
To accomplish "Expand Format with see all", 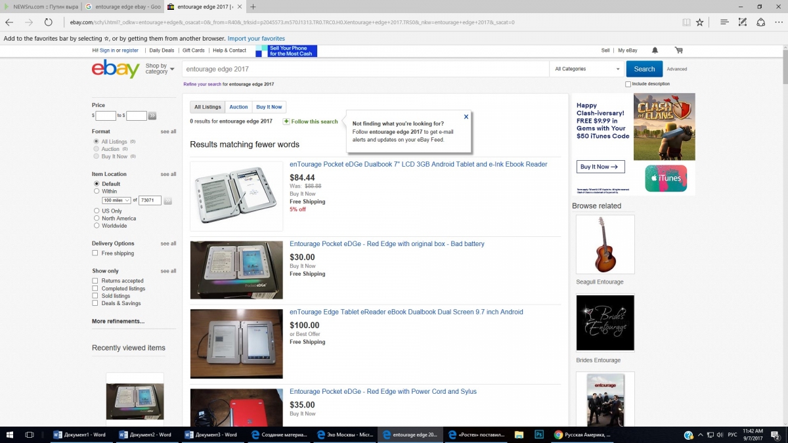I will pyautogui.click(x=168, y=132).
